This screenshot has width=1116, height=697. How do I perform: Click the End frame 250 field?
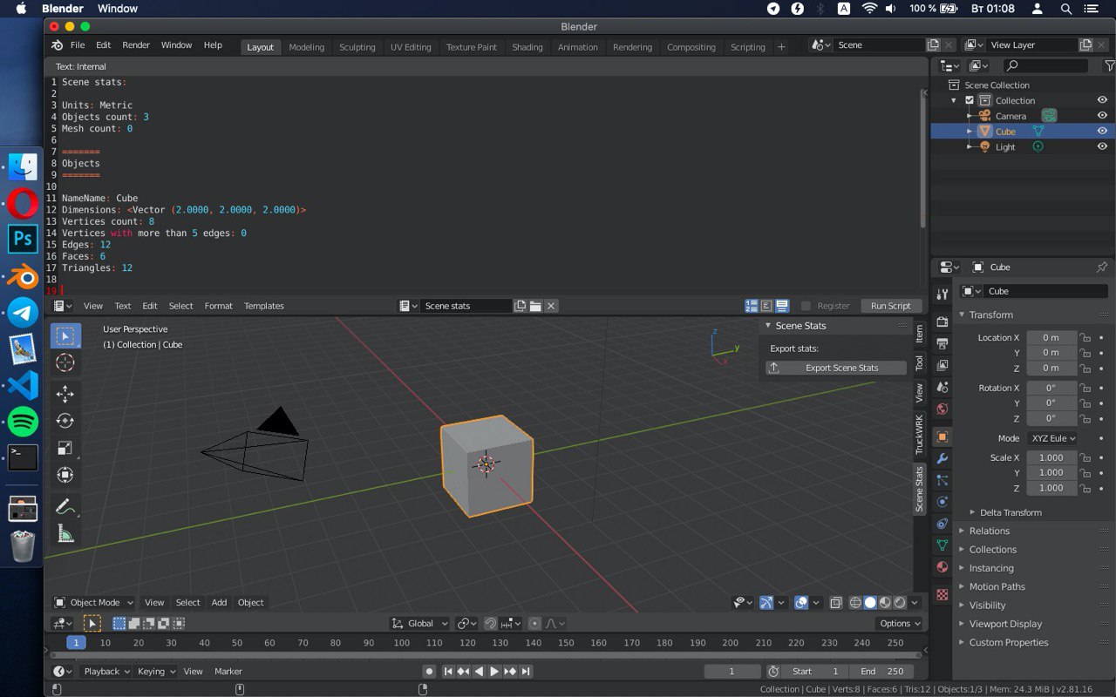(x=881, y=671)
